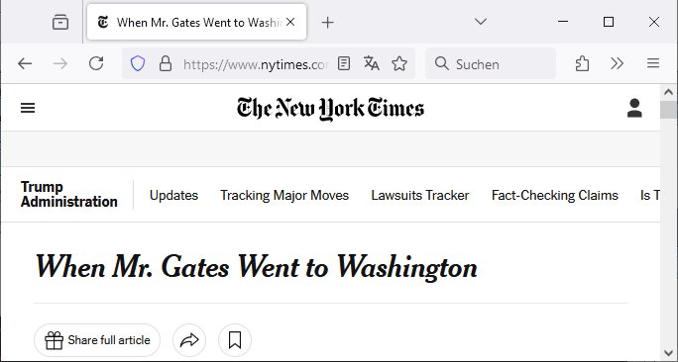This screenshot has width=678, height=362.
Task: Select the Fact-Checking Claims nav item
Action: click(x=555, y=196)
